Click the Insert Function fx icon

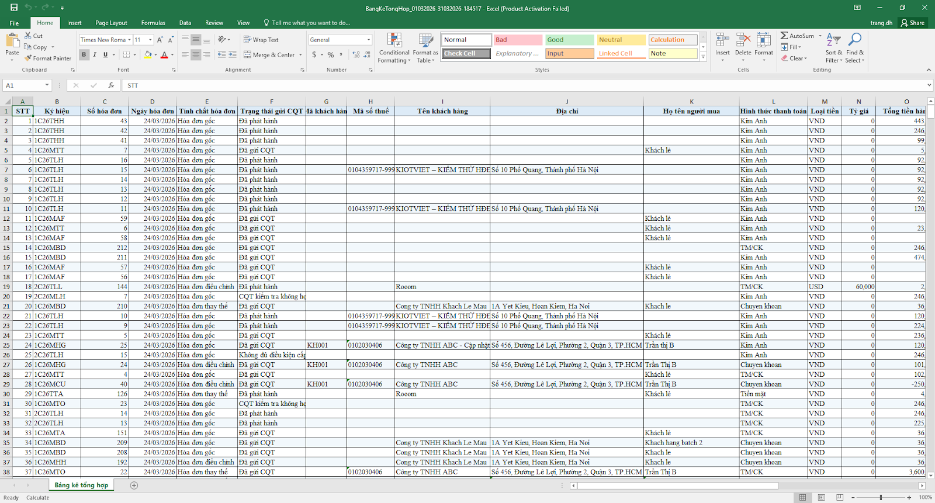[111, 85]
